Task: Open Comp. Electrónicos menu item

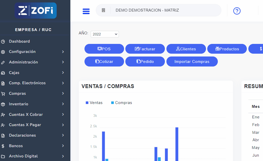Action: click(27, 83)
